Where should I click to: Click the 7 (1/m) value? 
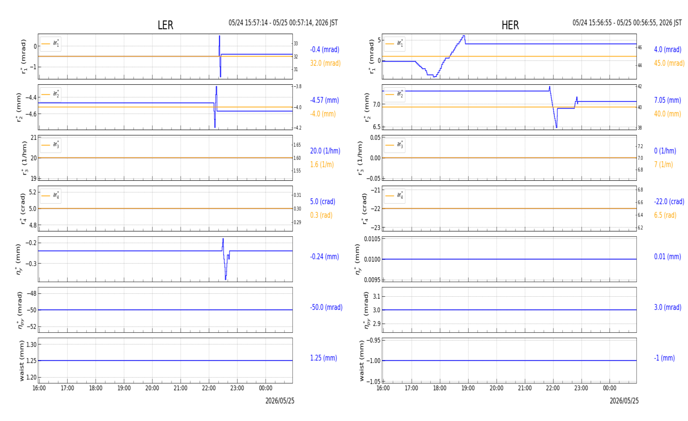click(664, 164)
